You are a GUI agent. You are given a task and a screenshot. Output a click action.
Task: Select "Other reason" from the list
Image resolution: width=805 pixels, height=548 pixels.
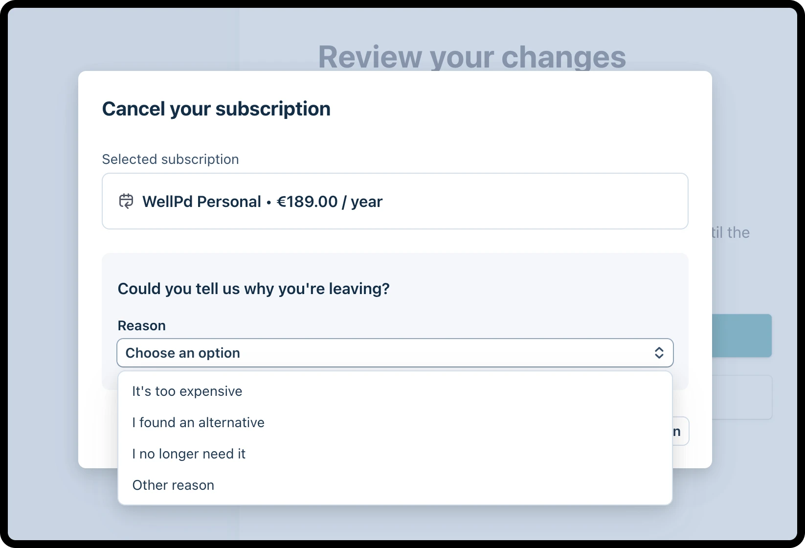tap(395, 485)
